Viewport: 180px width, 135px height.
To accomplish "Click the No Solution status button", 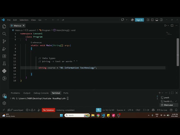I will point(48,110).
